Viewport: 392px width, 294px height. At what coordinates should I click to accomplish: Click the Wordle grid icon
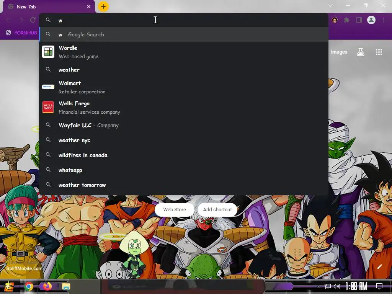point(48,52)
